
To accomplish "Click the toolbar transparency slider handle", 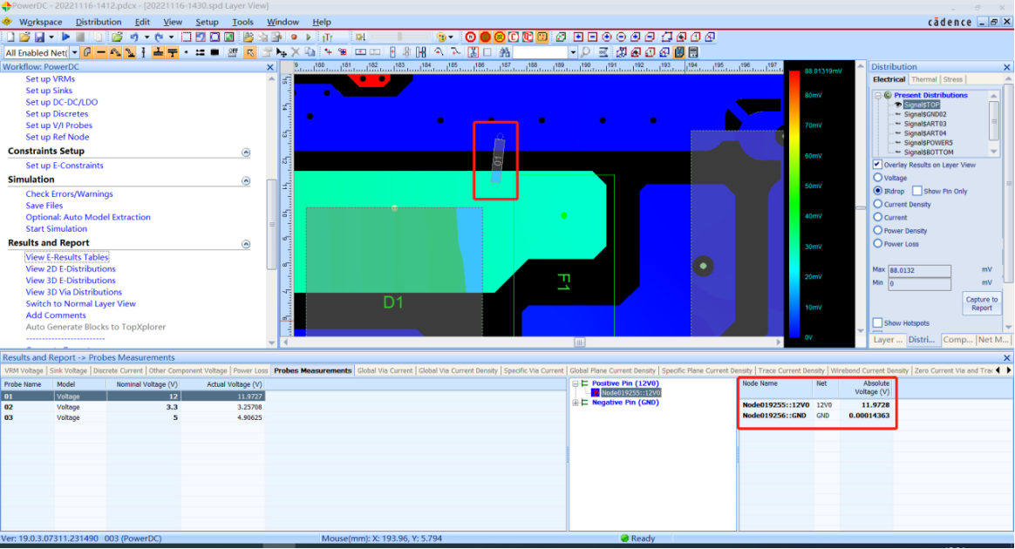I will pyautogui.click(x=399, y=37).
